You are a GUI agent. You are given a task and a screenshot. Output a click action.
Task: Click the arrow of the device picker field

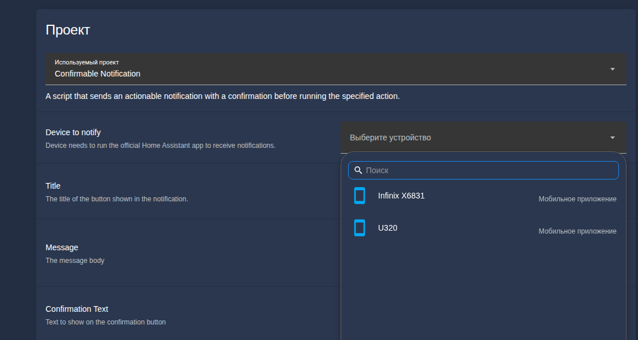pos(612,137)
